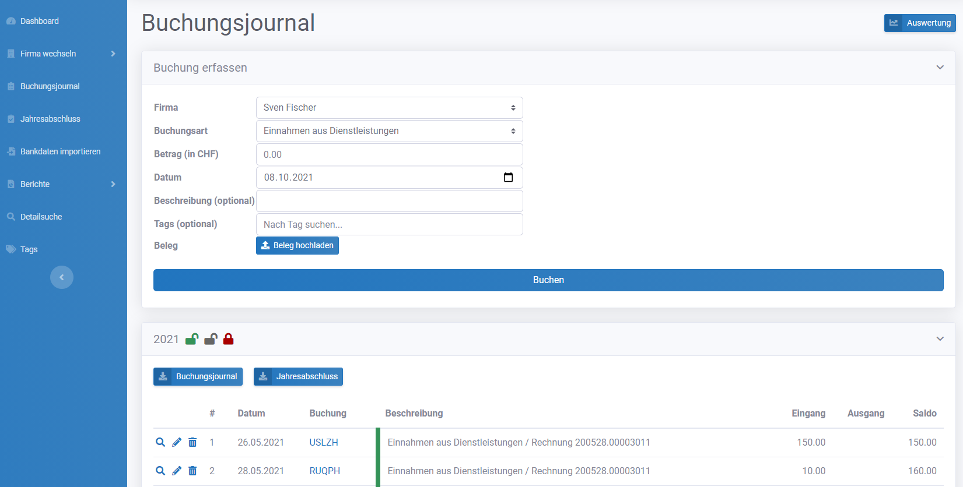This screenshot has height=487, width=963.
Task: Delete booking 1 with the trash icon
Action: point(192,442)
